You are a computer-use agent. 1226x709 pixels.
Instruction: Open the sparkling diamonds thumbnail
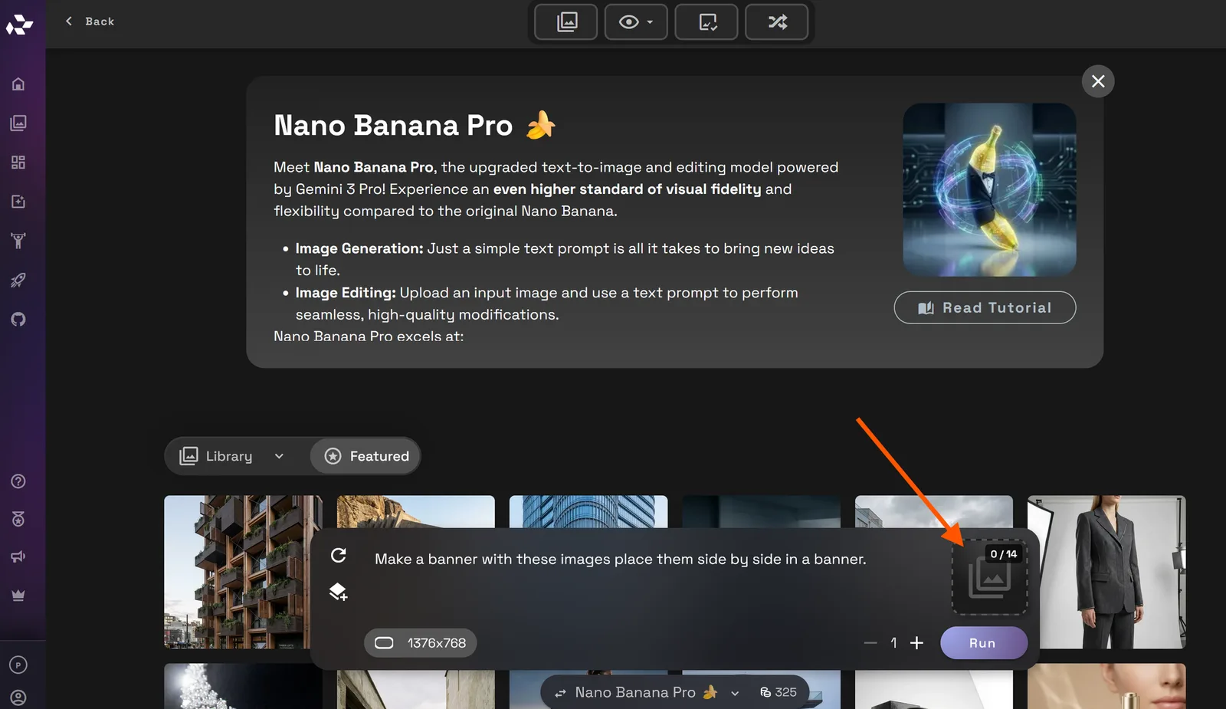pos(243,686)
